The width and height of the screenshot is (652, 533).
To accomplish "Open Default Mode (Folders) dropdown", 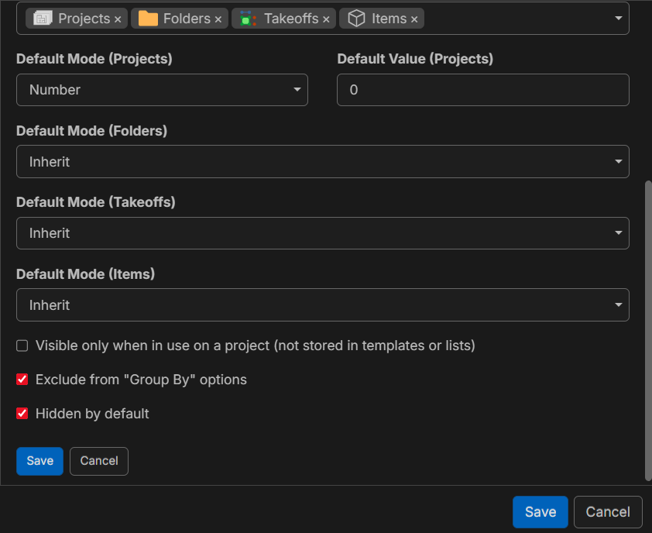I will click(x=323, y=161).
